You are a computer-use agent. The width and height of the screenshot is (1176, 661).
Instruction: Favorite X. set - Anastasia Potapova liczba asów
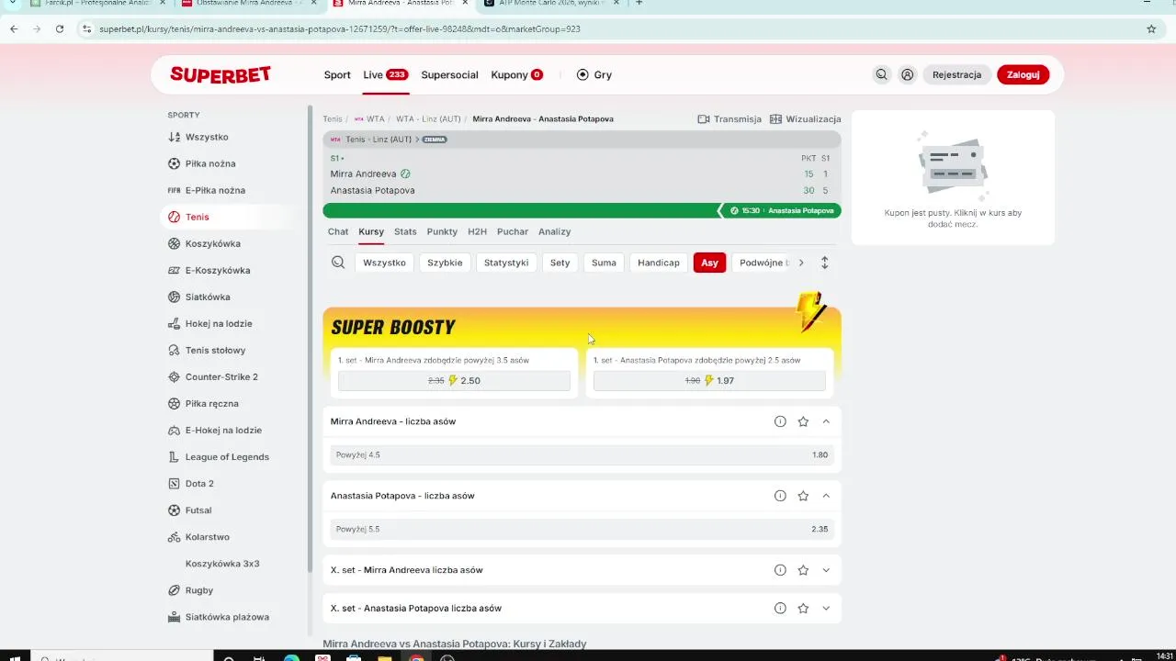pyautogui.click(x=803, y=608)
